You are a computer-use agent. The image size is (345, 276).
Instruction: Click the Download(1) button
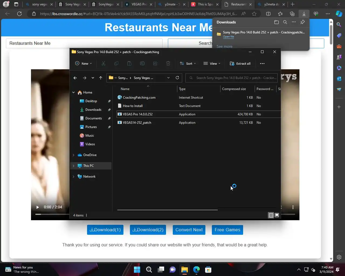pos(105,230)
